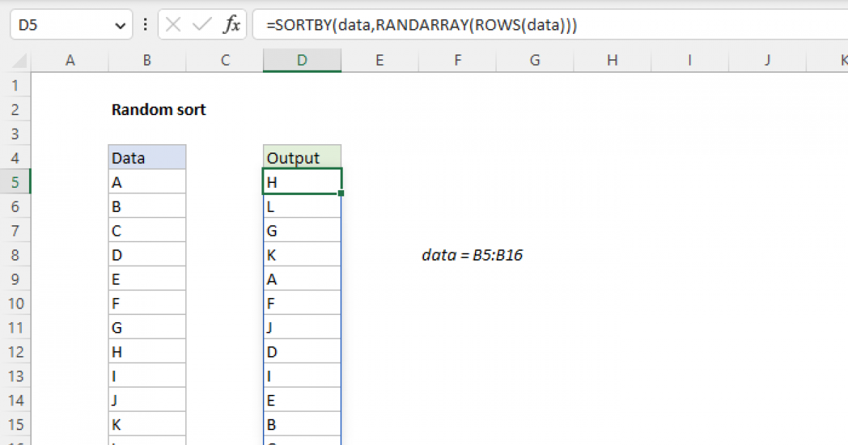Open the vertical ellipsis options beside Name Box
This screenshot has width=848, height=445.
tap(145, 24)
